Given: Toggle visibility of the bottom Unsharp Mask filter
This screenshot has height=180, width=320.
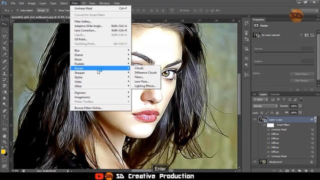Looking at the screenshot, I should click(x=268, y=156).
